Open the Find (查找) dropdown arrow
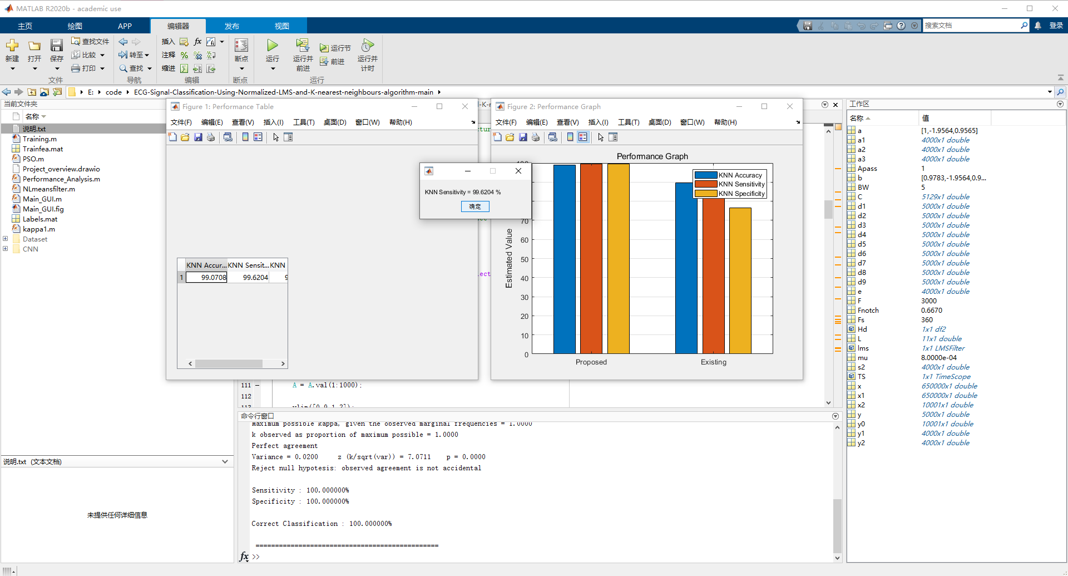1068x576 pixels. (x=150, y=68)
